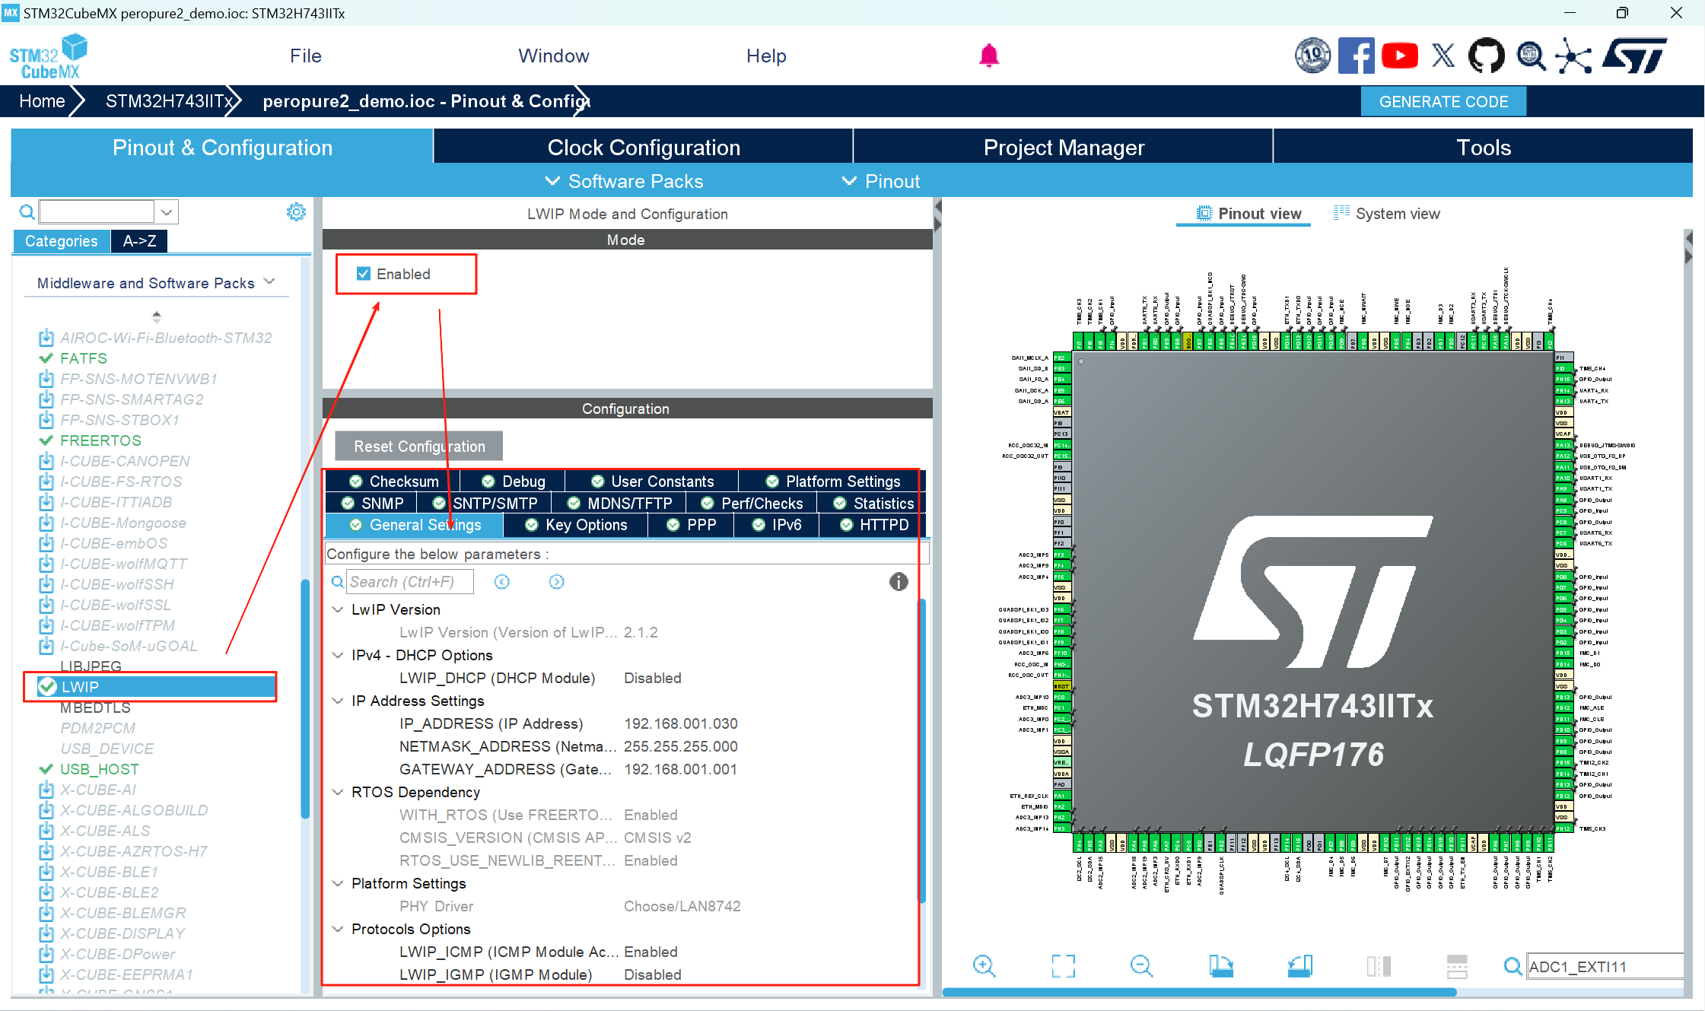
Task: Collapse the LwIP Version section
Action: pos(338,609)
